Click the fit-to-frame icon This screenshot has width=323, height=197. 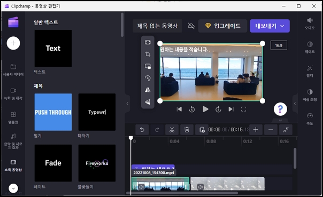[148, 42]
